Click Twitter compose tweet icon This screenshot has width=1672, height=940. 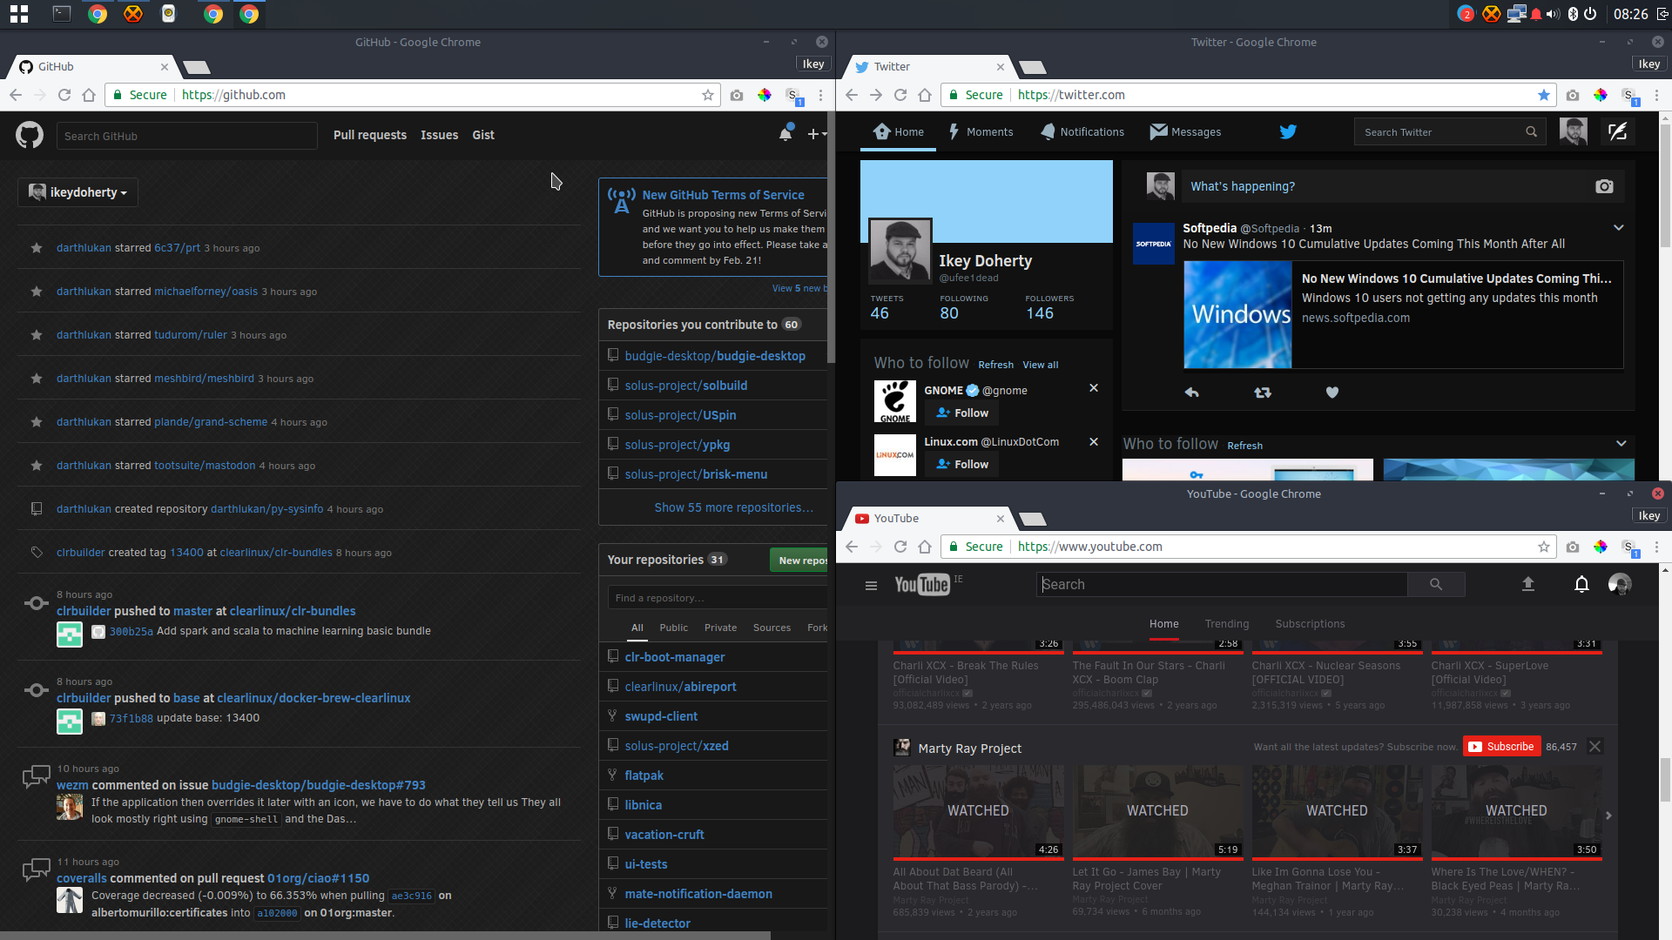point(1617,132)
